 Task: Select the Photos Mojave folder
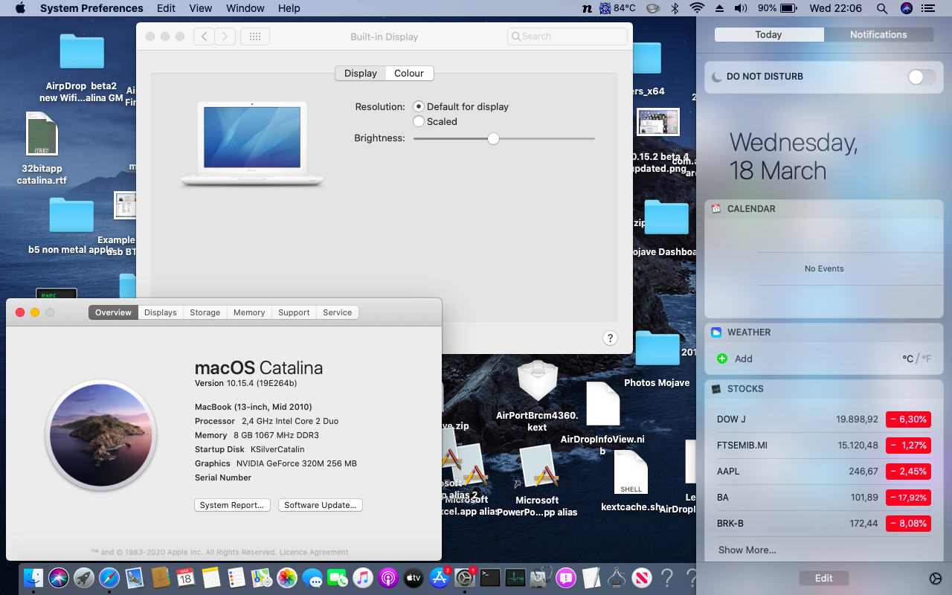point(657,358)
